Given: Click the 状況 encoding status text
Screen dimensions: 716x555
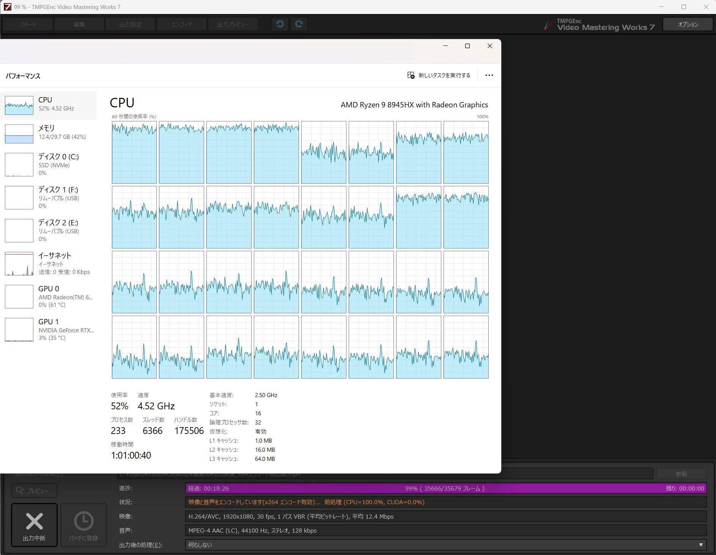Looking at the screenshot, I should point(446,502).
